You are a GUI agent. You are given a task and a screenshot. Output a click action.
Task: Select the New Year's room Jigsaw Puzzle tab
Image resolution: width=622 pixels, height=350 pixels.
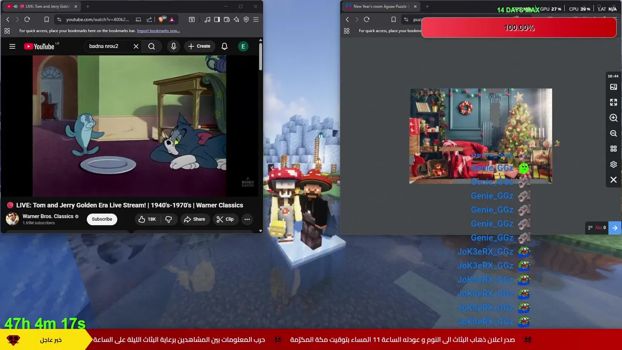[380, 6]
